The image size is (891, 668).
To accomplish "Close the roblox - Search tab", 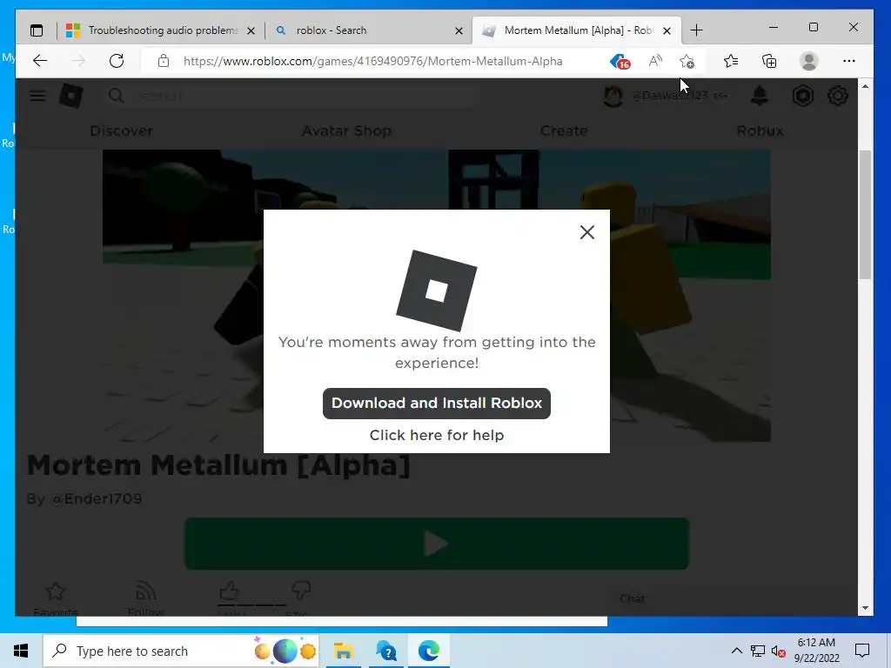I will pyautogui.click(x=459, y=30).
